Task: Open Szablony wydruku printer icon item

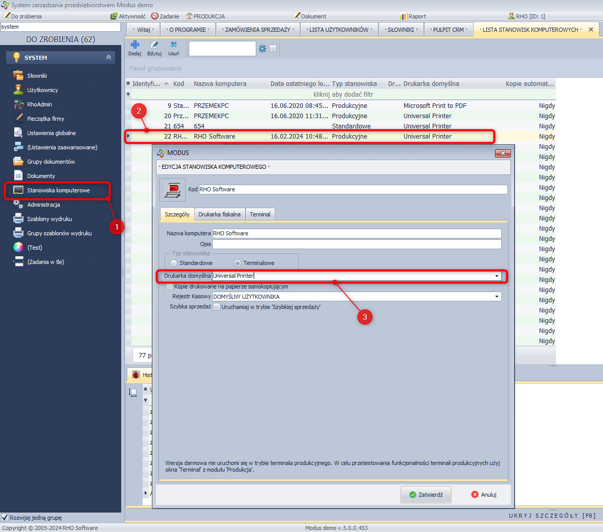Action: point(49,219)
